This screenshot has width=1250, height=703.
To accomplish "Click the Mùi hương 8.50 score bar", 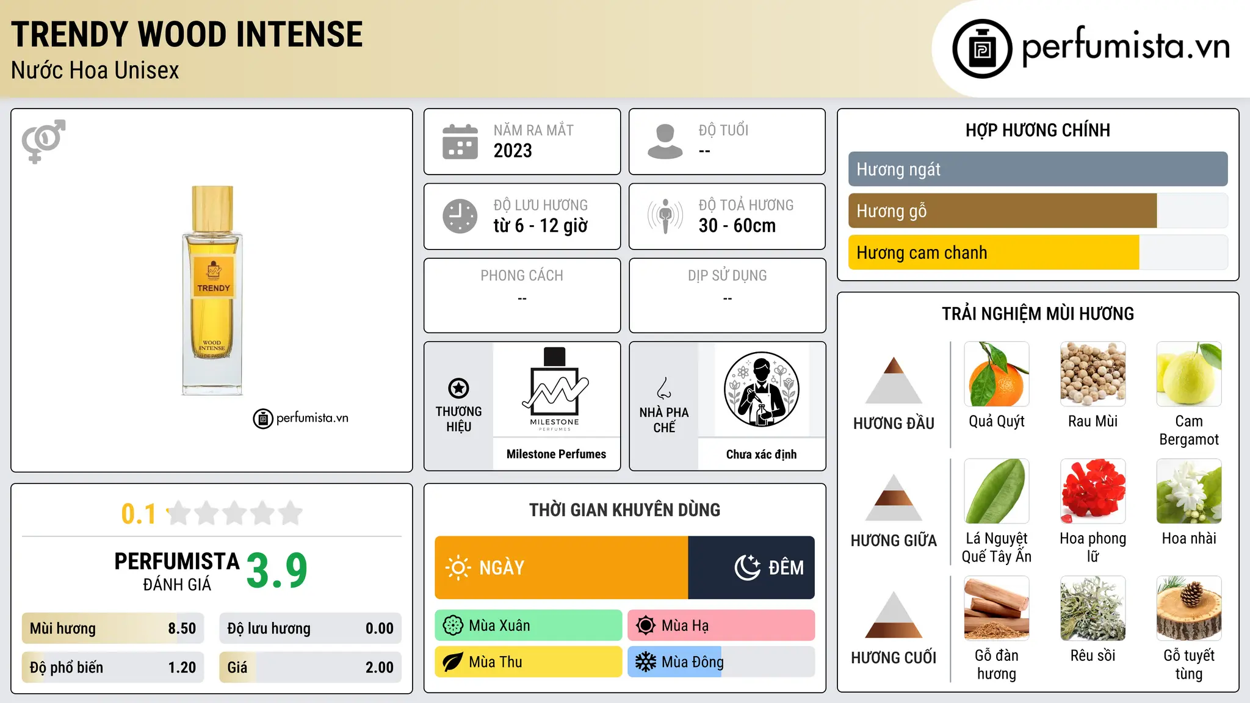I will pos(113,629).
